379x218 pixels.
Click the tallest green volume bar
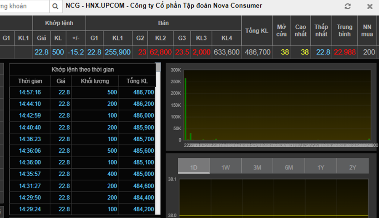point(185,109)
